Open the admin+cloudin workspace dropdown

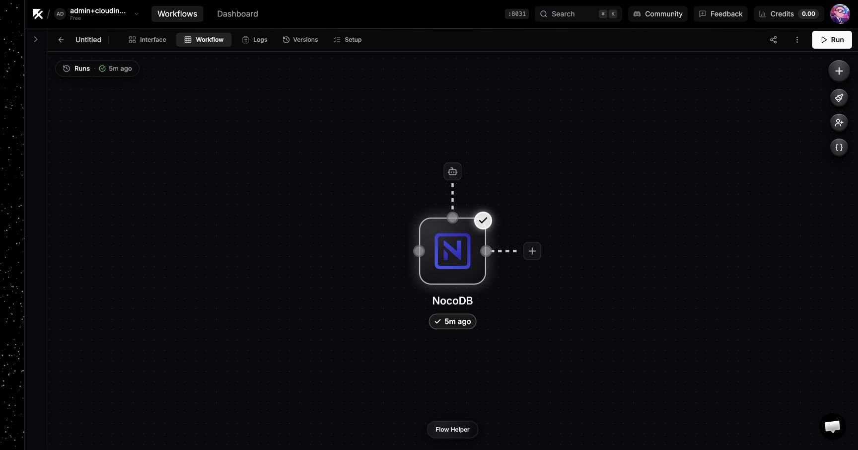coord(97,14)
